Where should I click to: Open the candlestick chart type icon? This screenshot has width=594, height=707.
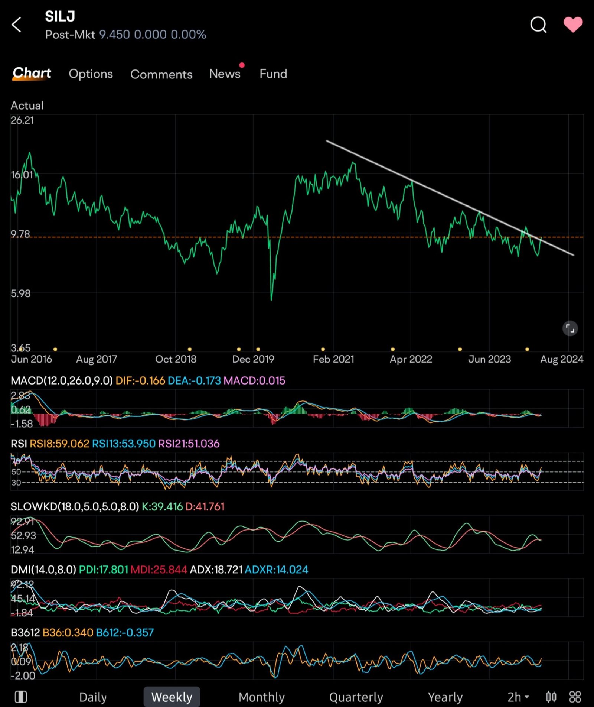click(x=551, y=697)
